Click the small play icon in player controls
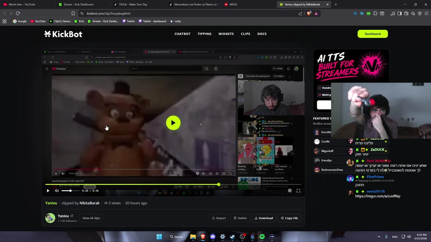This screenshot has height=242, width=431. point(48,191)
